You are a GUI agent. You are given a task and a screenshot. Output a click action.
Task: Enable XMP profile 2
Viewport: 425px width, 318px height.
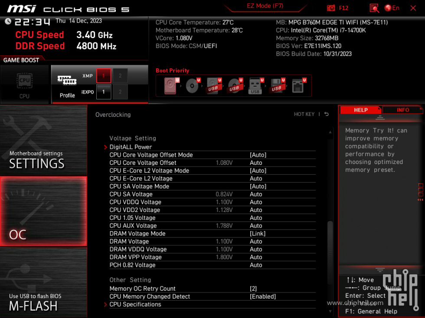click(x=120, y=76)
